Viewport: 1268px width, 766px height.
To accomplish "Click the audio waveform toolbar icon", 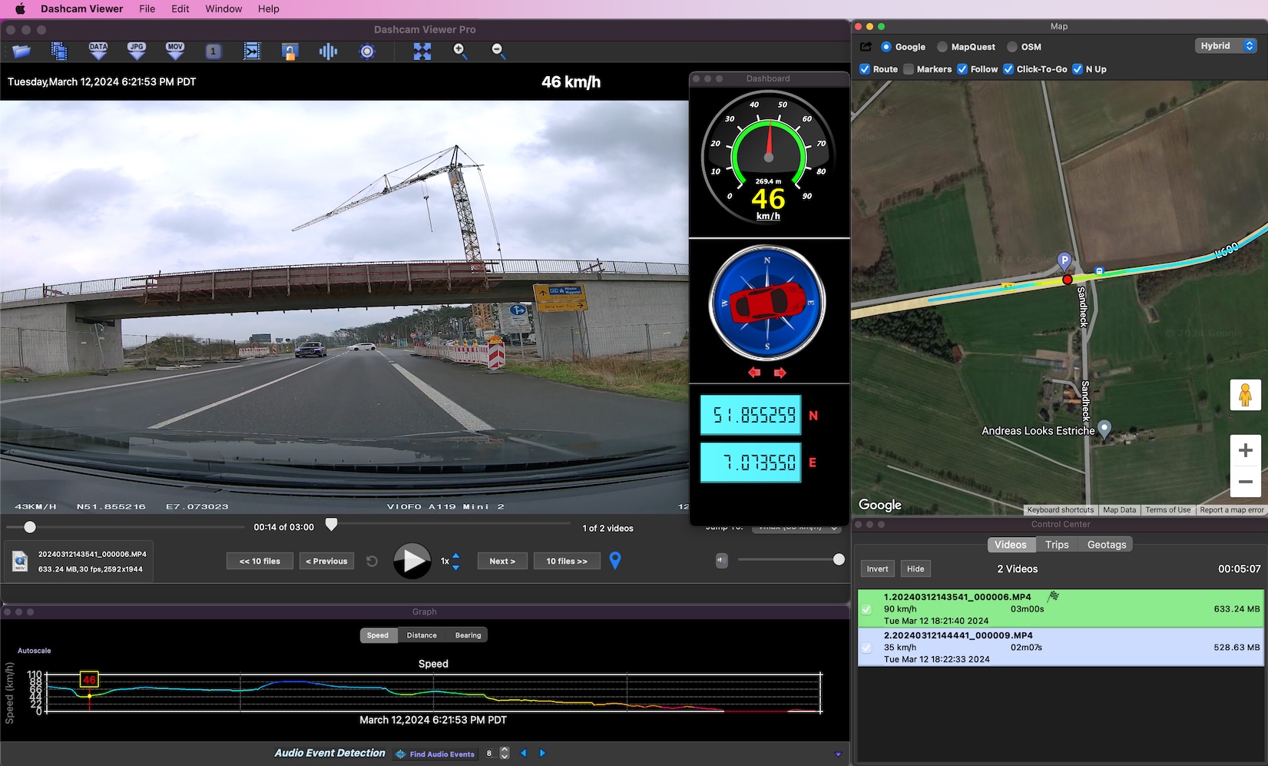I will (328, 51).
